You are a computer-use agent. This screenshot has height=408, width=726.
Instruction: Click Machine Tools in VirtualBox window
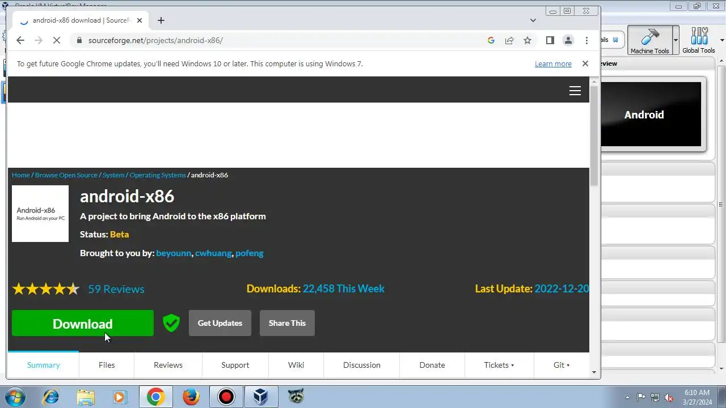coord(650,41)
